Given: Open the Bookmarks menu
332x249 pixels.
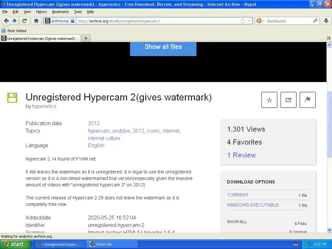Looking at the screenshot, I should point(60,12).
